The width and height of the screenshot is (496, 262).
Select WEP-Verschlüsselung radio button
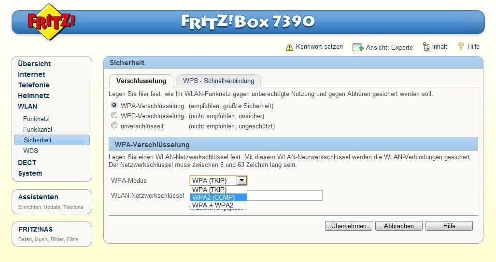[x=114, y=115]
